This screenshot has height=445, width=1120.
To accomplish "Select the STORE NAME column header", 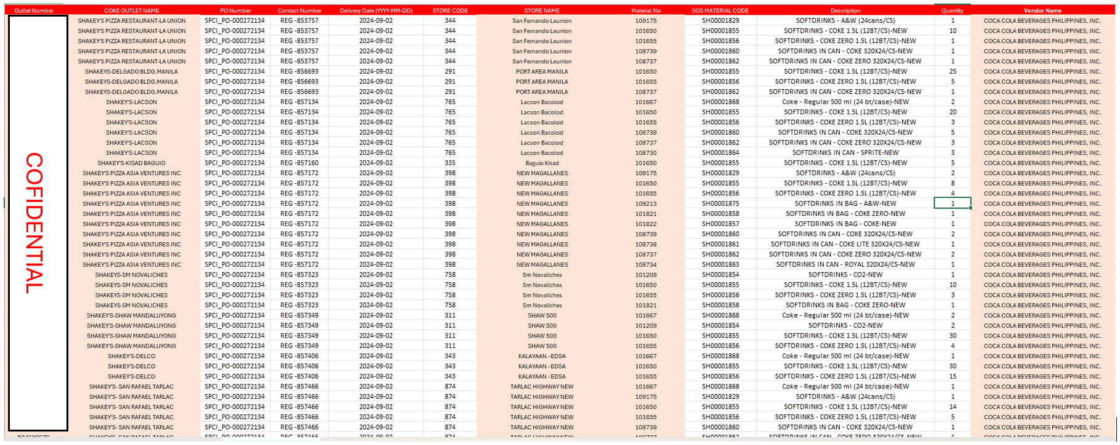I will tap(542, 10).
